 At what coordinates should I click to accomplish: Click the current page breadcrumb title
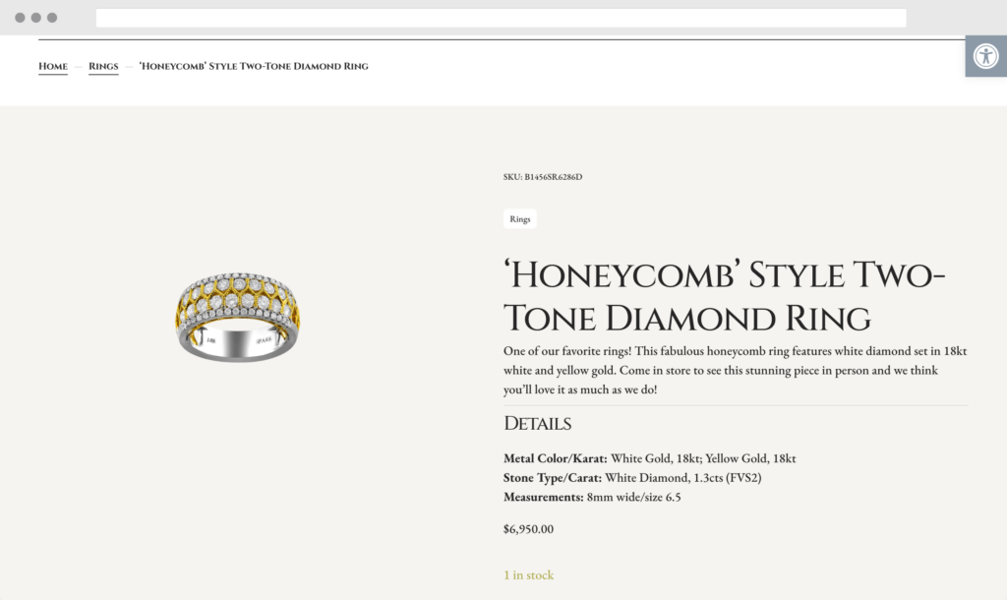click(254, 67)
